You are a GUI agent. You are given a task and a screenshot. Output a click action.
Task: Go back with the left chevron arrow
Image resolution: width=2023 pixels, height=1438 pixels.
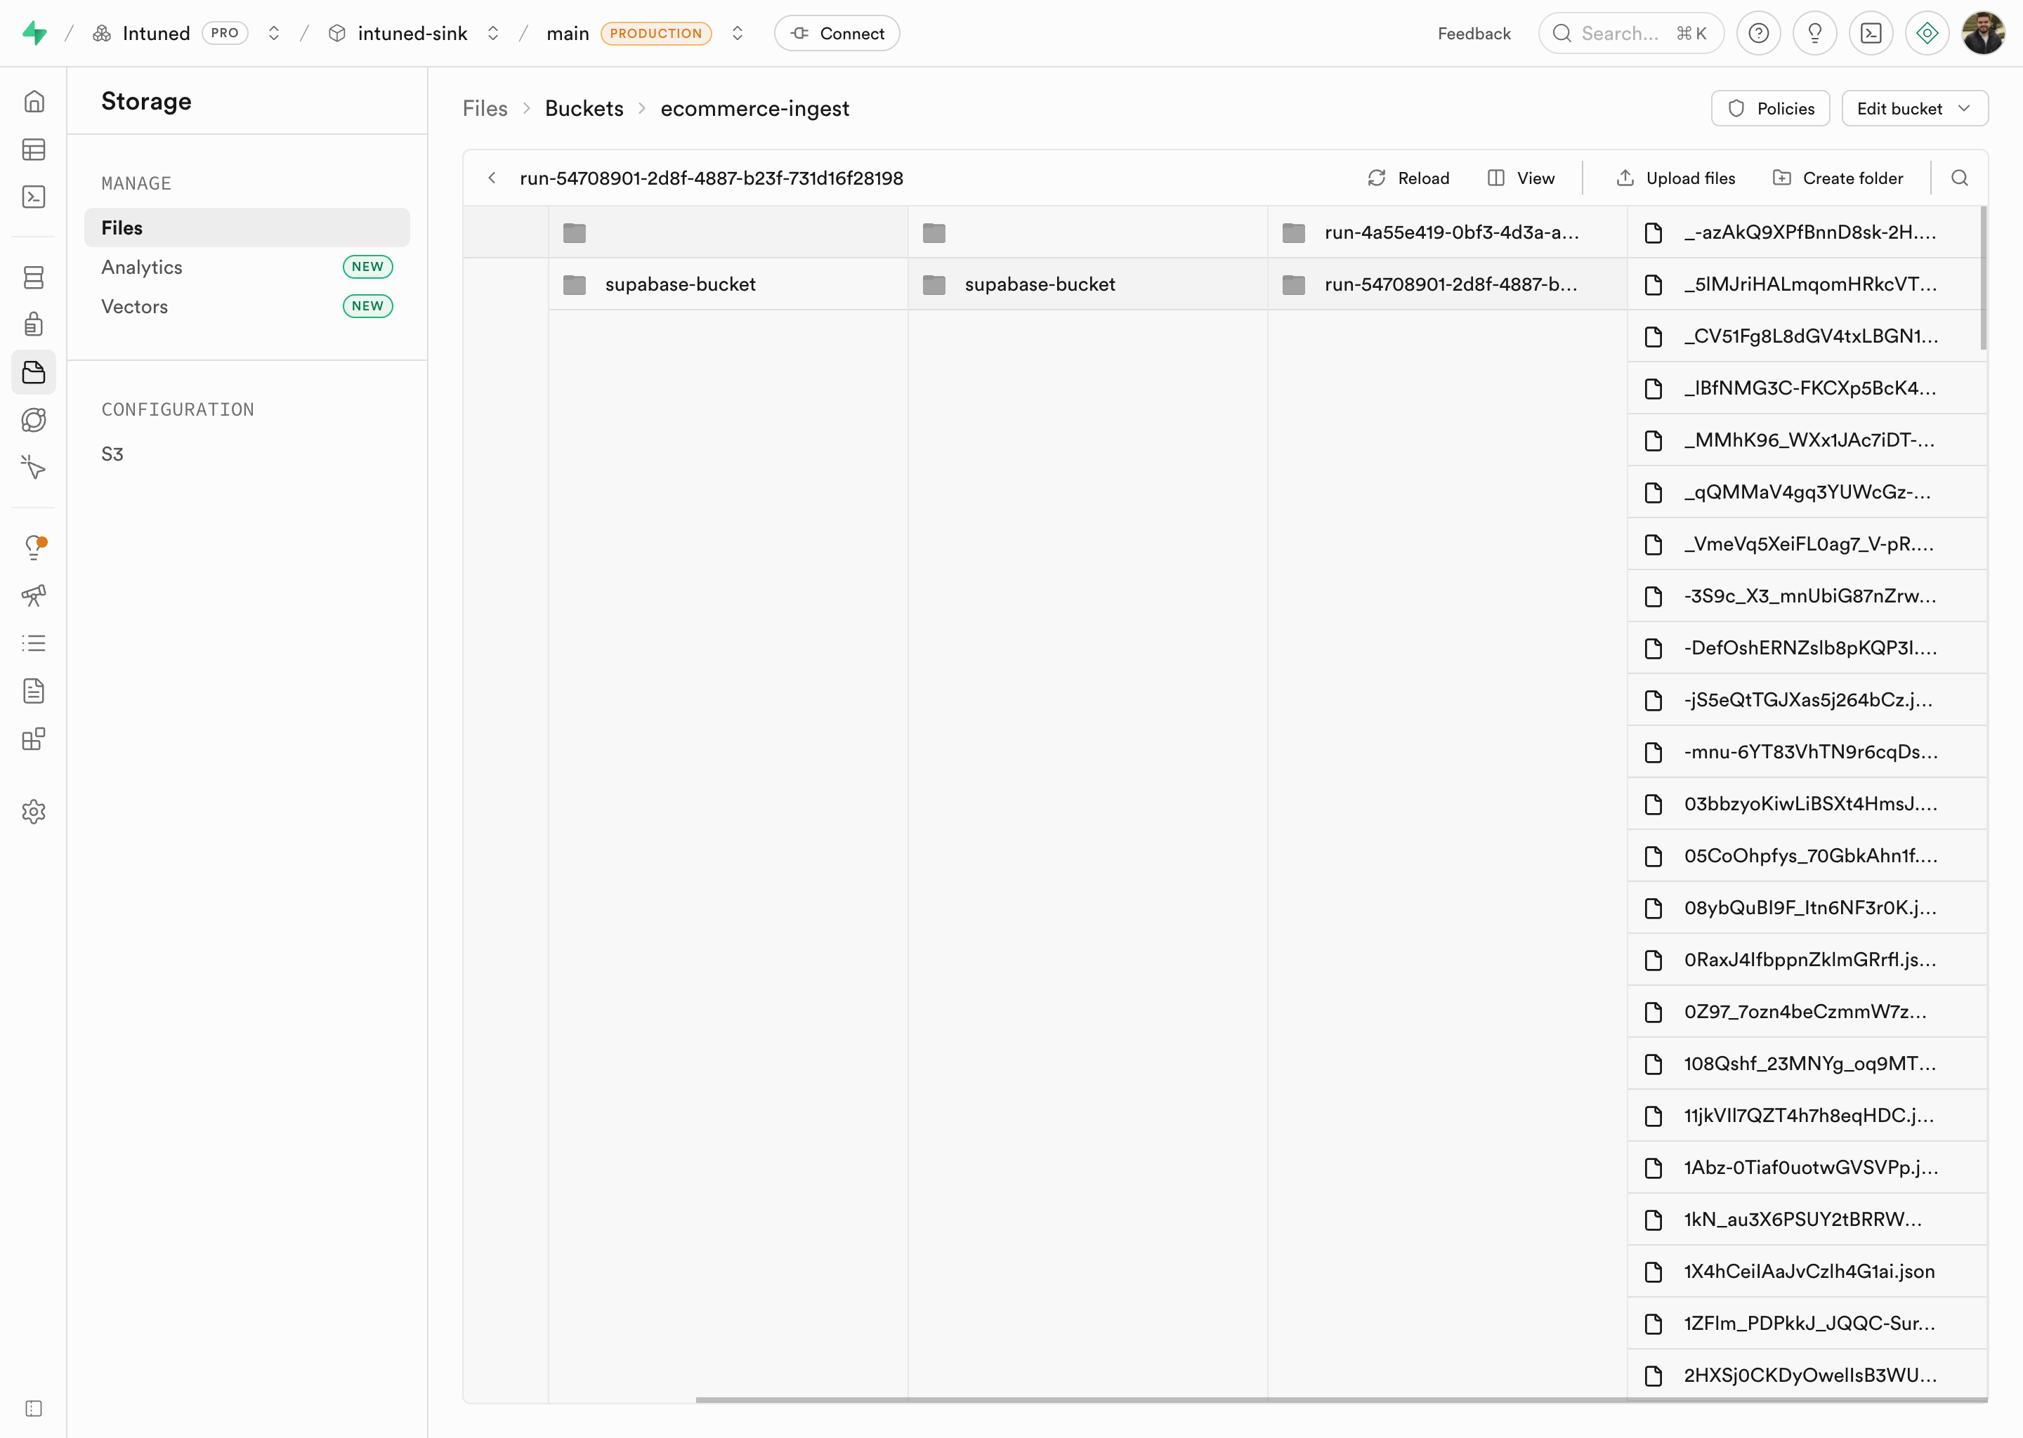(492, 178)
